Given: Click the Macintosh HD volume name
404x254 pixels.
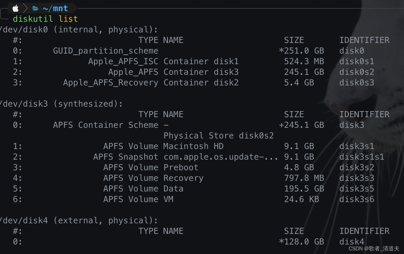Looking at the screenshot, I should (193, 146).
